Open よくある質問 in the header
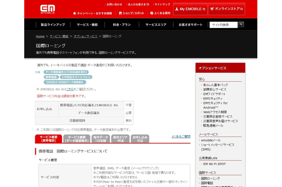282x187 pixels. pyautogui.click(x=160, y=13)
